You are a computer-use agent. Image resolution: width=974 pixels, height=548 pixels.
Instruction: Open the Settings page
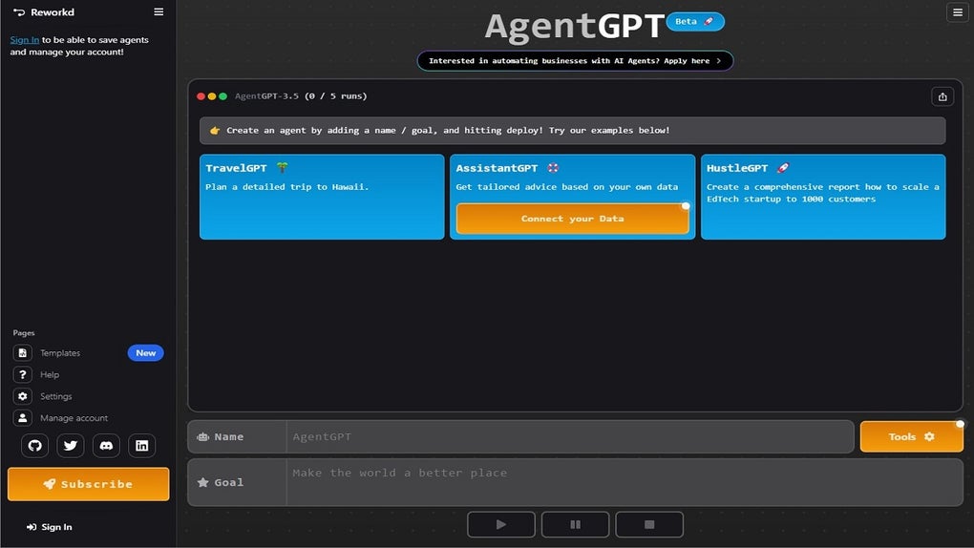tap(56, 396)
